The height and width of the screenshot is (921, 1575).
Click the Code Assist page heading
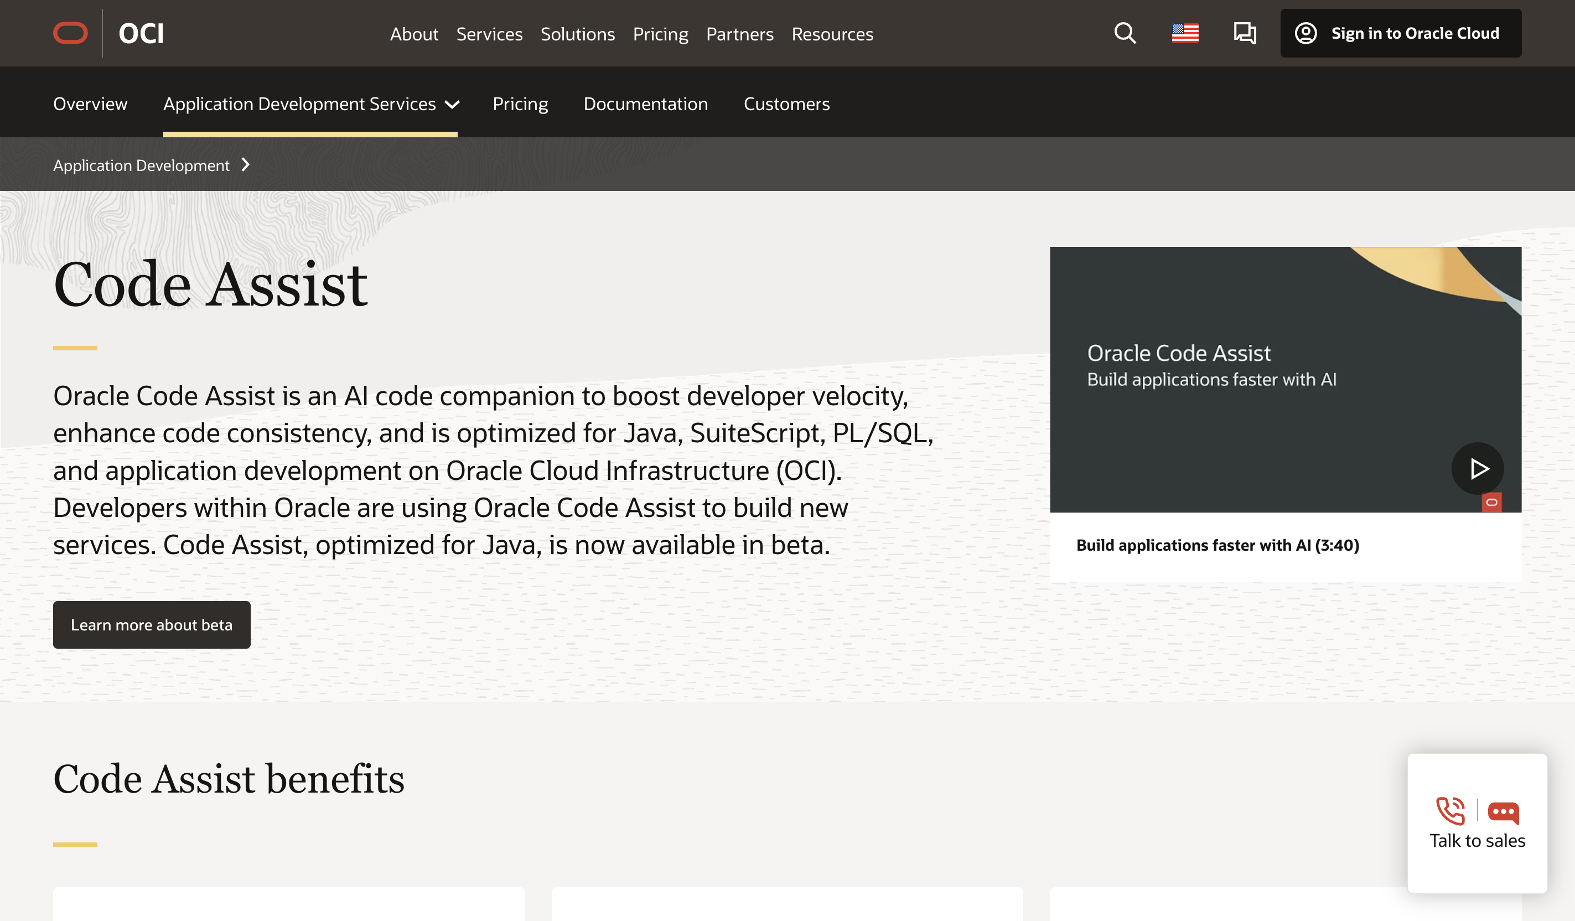pos(211,284)
